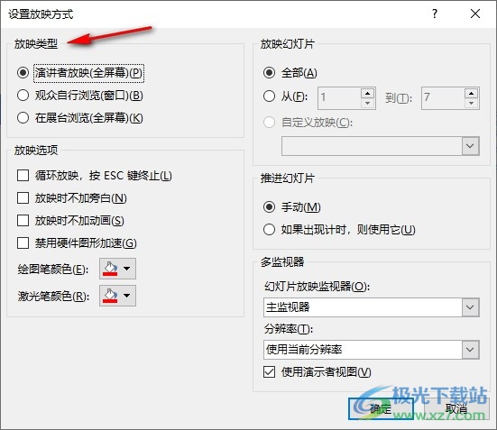Open the 自定义放映 dropdown arrow
The image size is (497, 430).
click(470, 146)
